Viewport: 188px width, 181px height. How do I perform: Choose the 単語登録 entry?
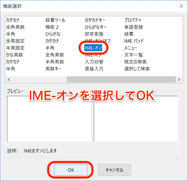pyautogui.click(x=134, y=27)
